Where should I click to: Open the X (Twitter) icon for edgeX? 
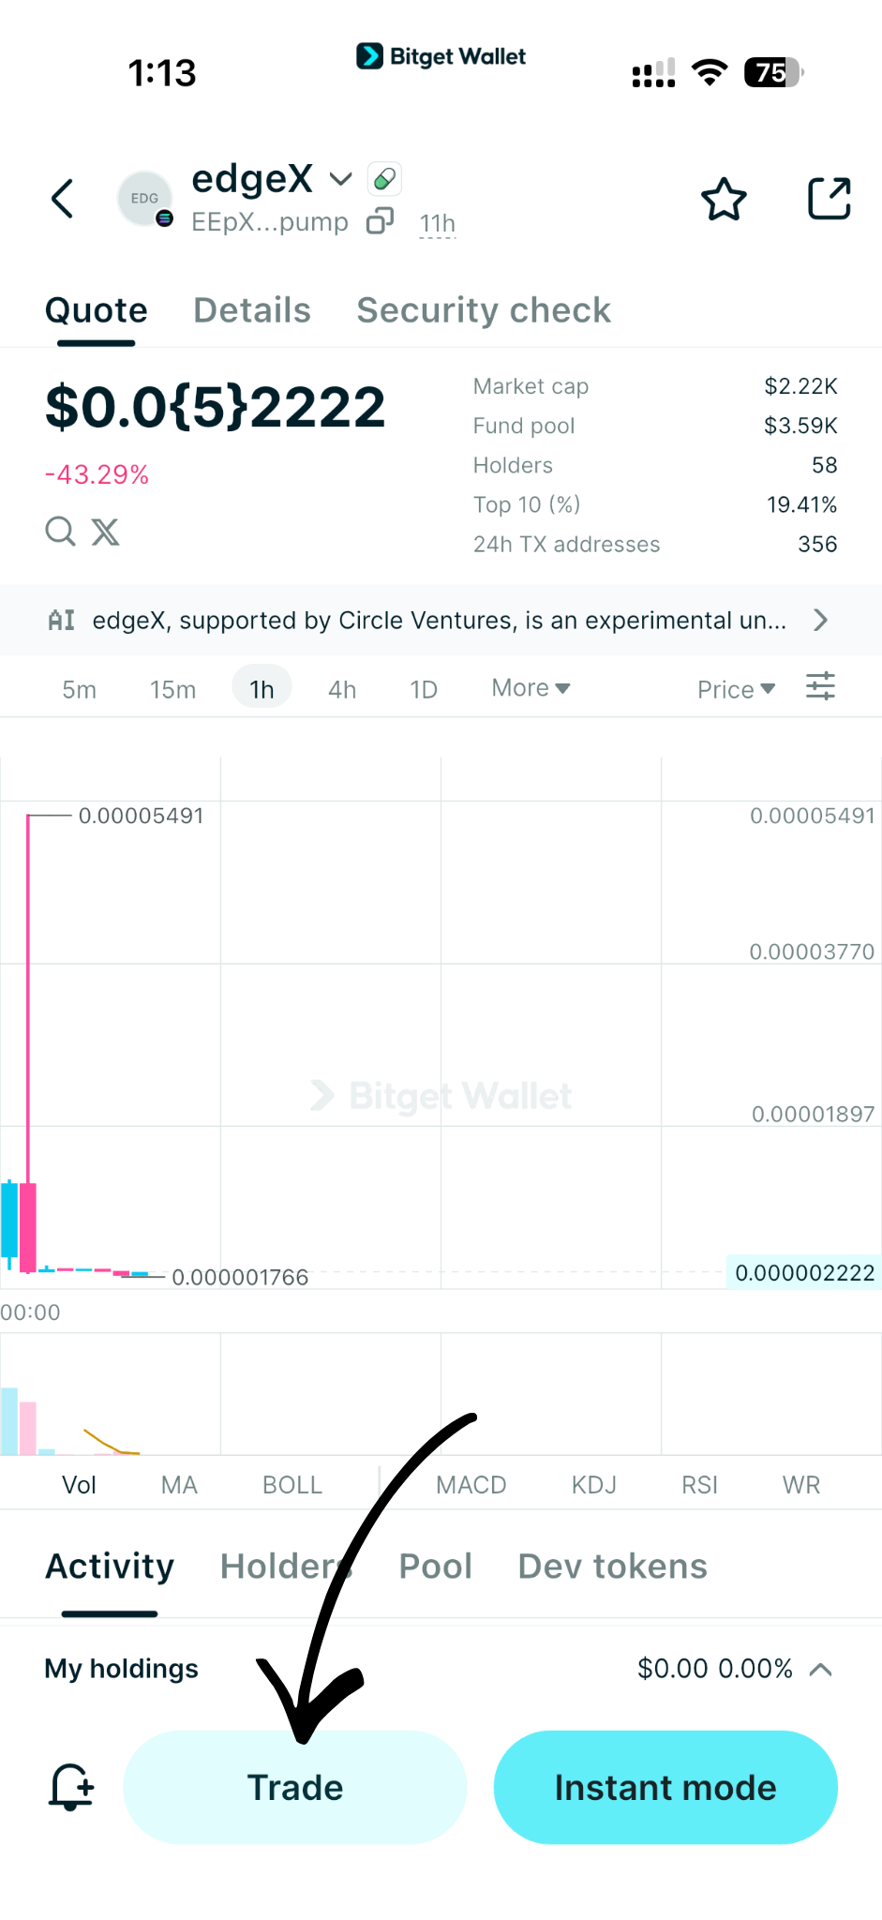click(x=105, y=532)
